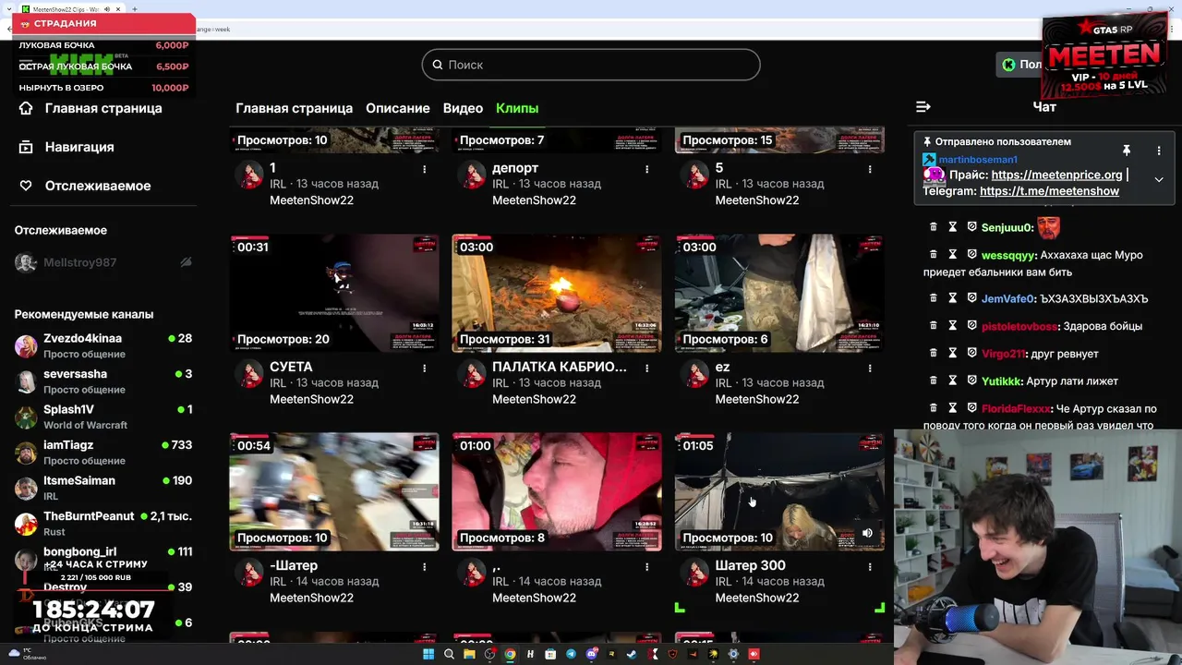Image resolution: width=1182 pixels, height=665 pixels.
Task: Switch to the Описание tab
Action: [398, 108]
